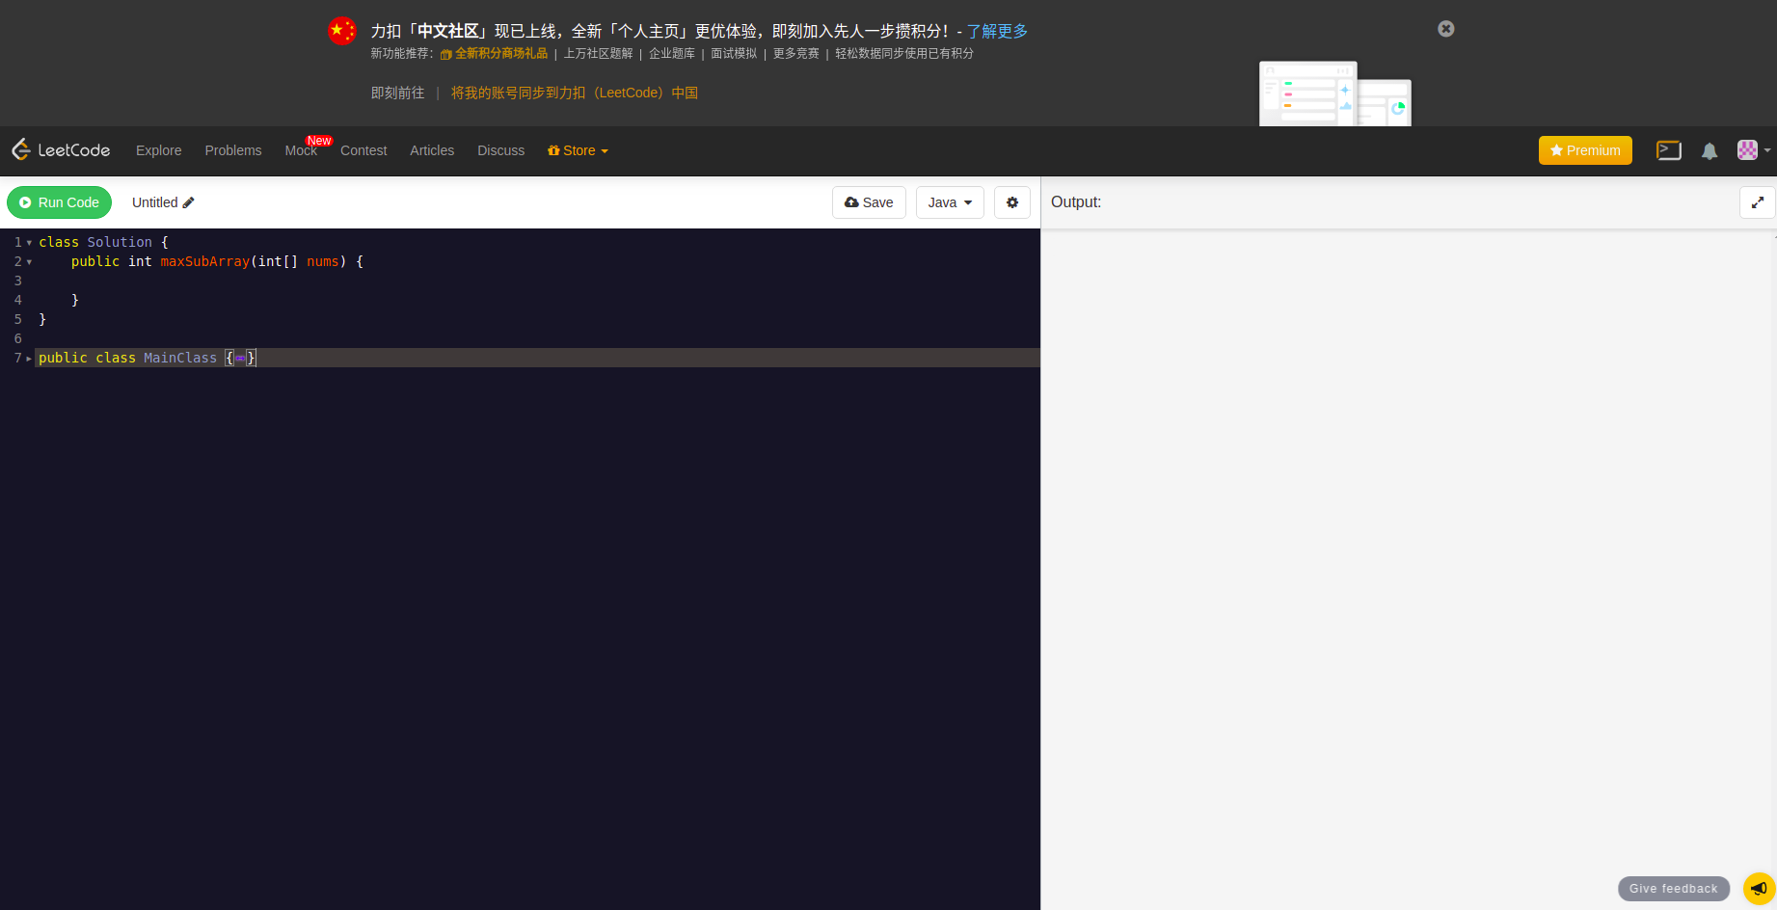The width and height of the screenshot is (1777, 910).
Task: Click the maxSubArray method name in code
Action: pos(204,261)
